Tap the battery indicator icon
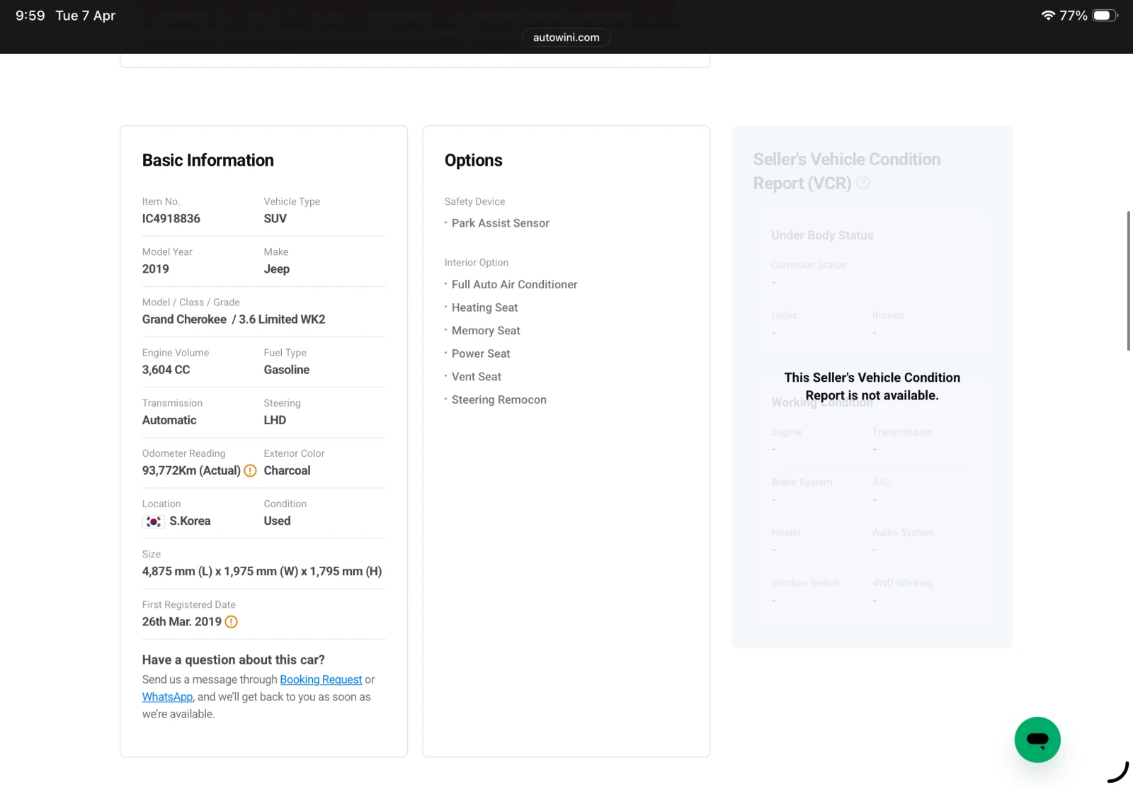 pos(1105,16)
